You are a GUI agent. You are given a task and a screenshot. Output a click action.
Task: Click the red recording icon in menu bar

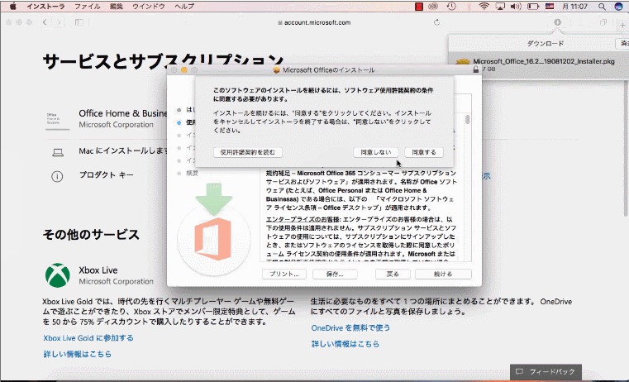point(419,7)
